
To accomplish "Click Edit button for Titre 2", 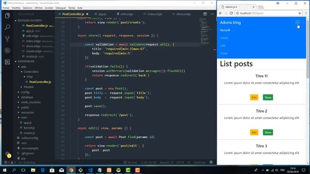I will pos(254,132).
